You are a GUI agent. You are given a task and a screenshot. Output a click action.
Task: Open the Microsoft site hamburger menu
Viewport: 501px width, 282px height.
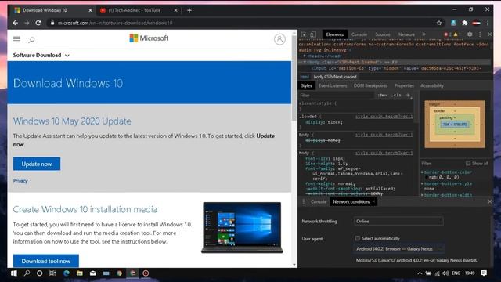tap(16, 39)
